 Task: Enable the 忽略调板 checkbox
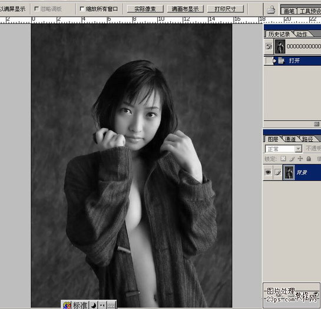pyautogui.click(x=37, y=9)
